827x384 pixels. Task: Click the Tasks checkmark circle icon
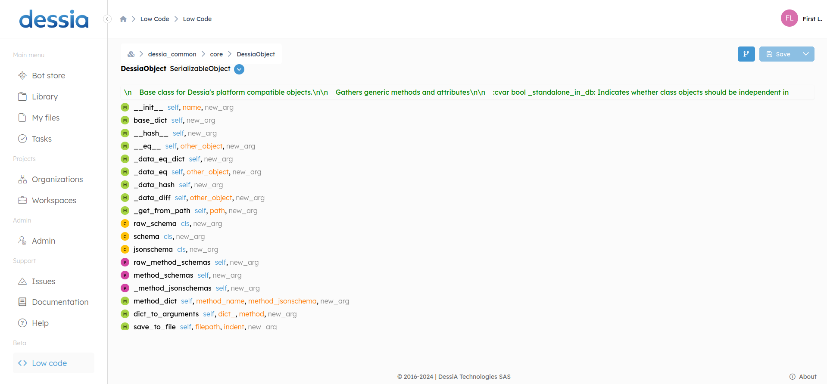(22, 139)
